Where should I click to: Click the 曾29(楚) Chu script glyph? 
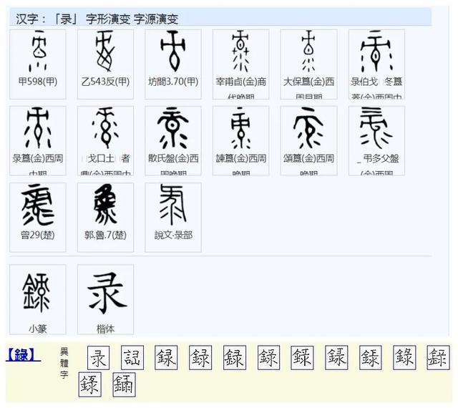(37, 205)
